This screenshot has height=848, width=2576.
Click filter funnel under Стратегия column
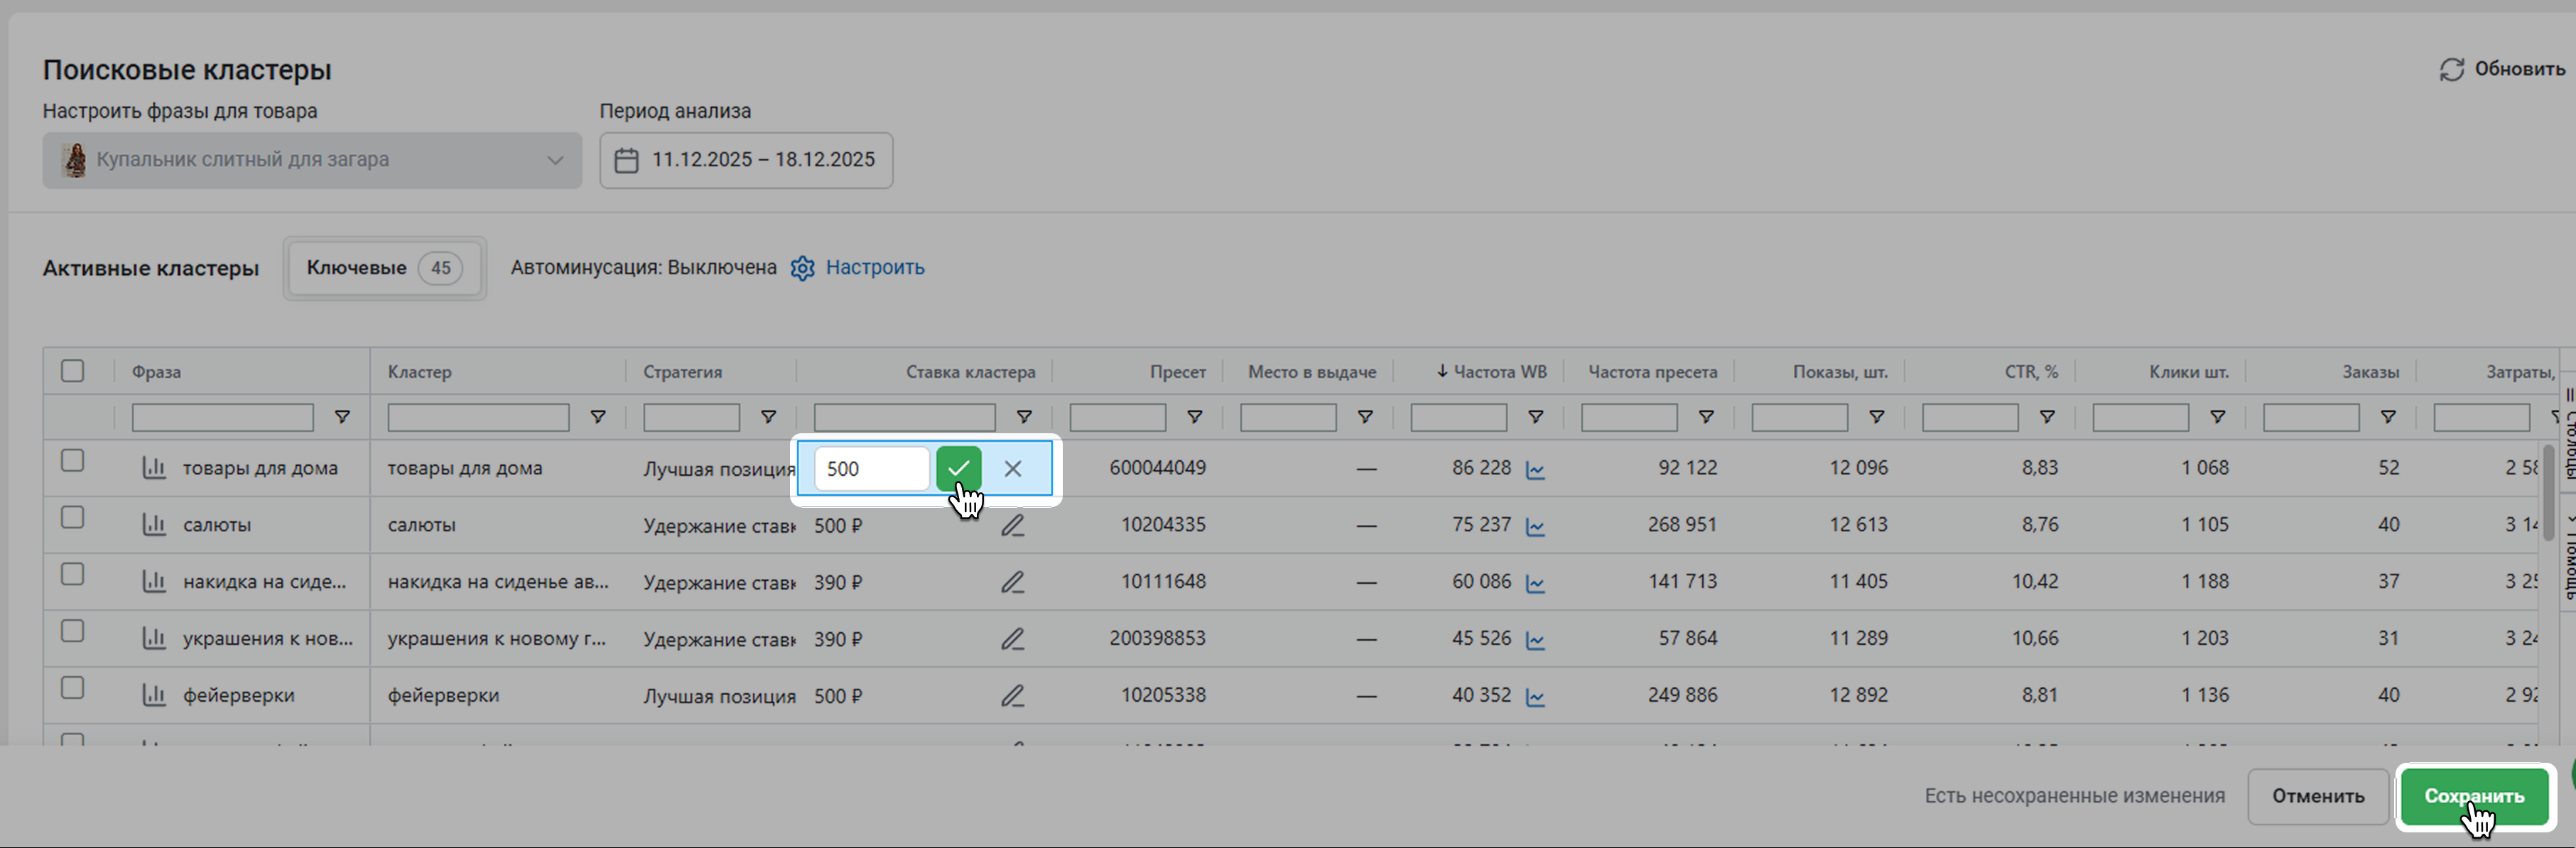tap(768, 417)
